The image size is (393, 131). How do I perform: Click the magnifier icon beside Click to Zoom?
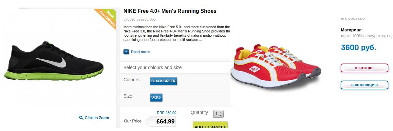(x=81, y=118)
